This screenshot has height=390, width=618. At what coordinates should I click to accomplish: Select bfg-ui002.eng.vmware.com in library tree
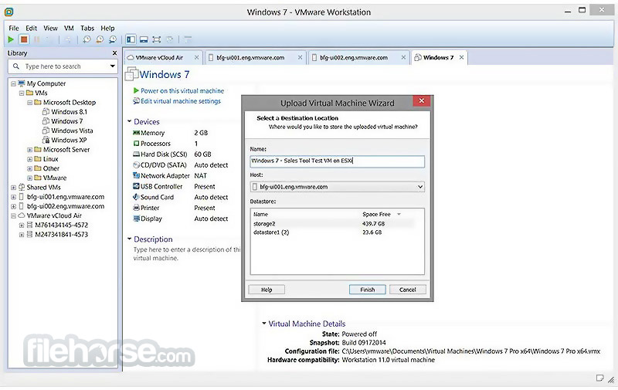(x=66, y=206)
